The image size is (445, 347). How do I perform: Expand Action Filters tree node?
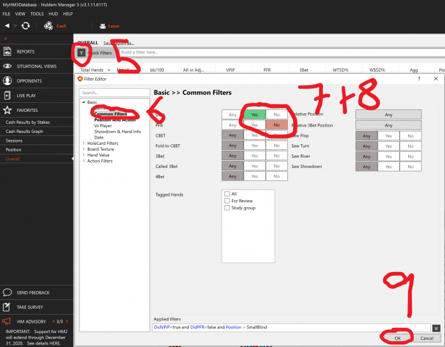click(x=84, y=161)
